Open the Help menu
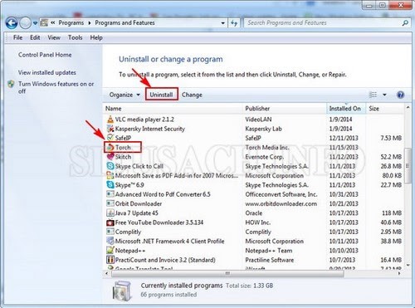Screen dimensions: 415x308 click(x=96, y=37)
